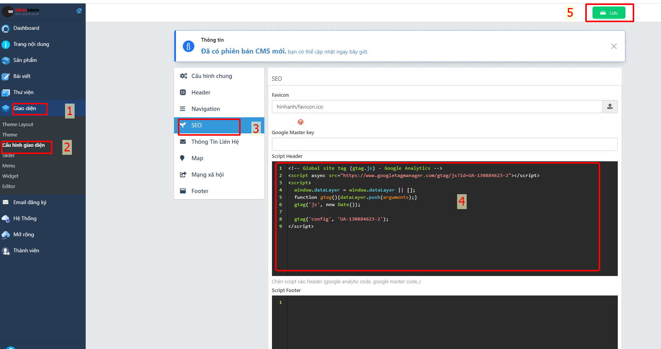Open the Footer settings tab
Viewport: 661px width, 349px height.
(x=219, y=191)
